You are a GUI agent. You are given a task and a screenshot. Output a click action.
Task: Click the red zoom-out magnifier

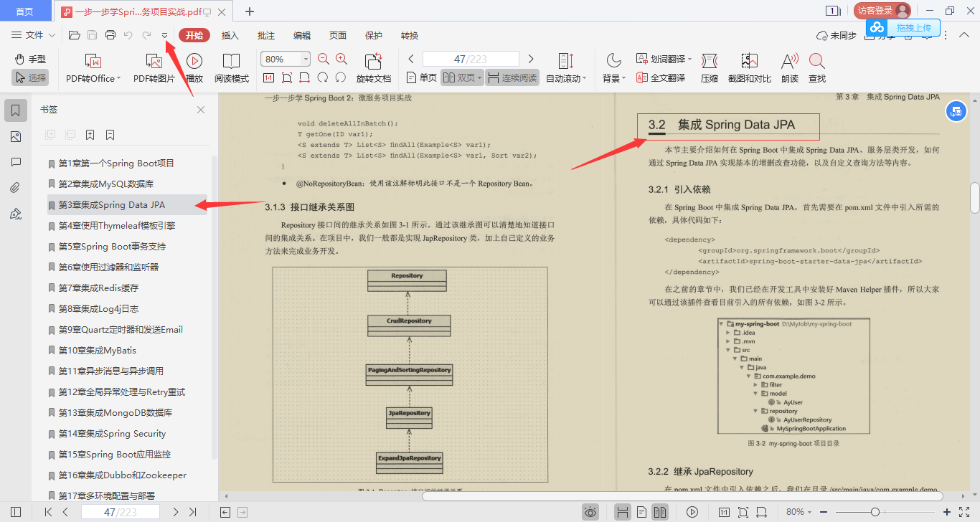pos(324,59)
